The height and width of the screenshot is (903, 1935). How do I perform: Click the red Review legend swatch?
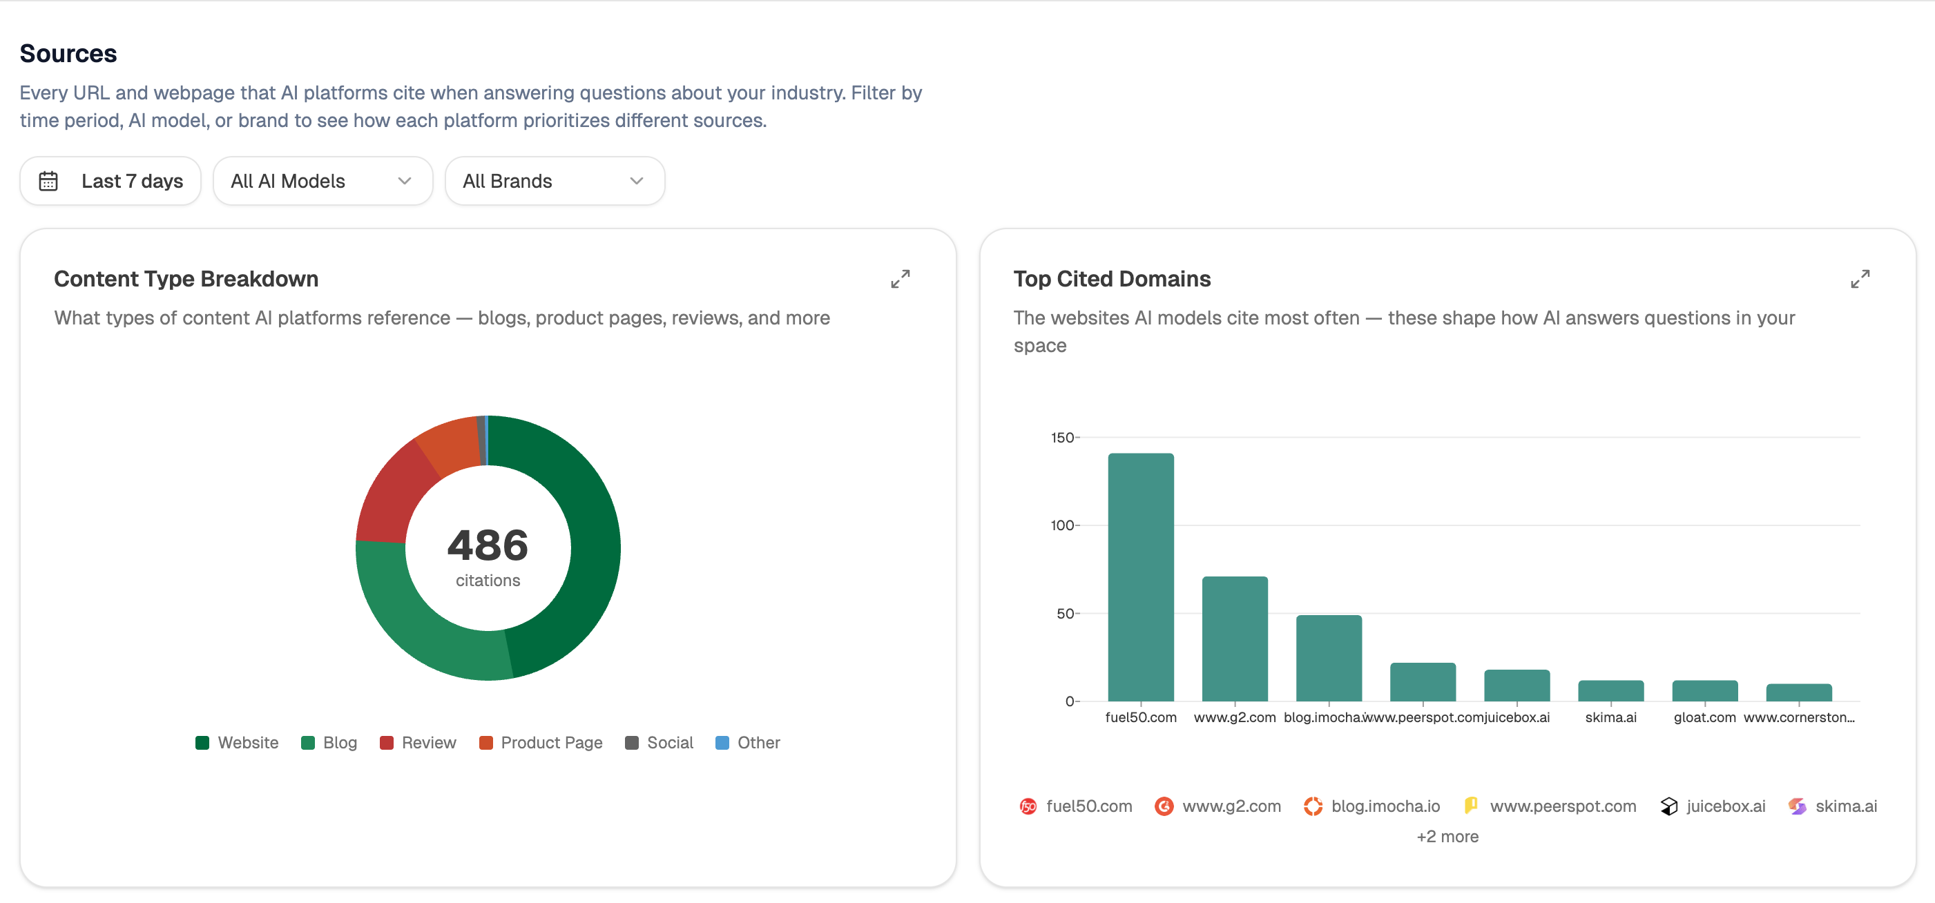[387, 742]
